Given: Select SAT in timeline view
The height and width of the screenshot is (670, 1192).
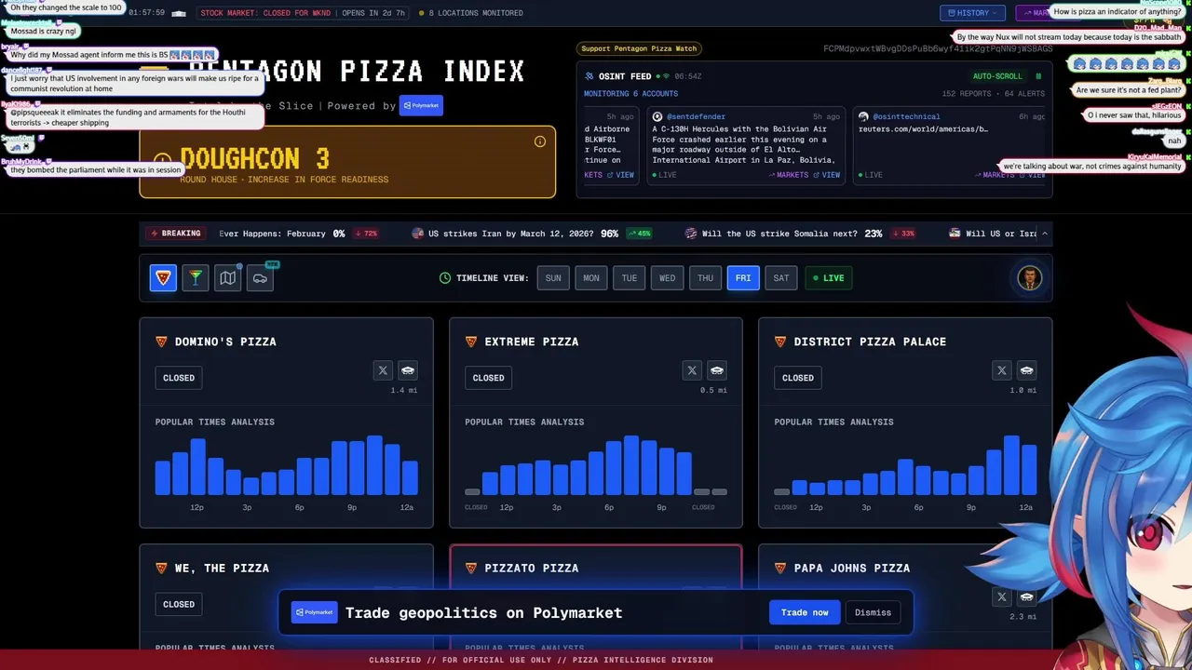Looking at the screenshot, I should (x=781, y=277).
